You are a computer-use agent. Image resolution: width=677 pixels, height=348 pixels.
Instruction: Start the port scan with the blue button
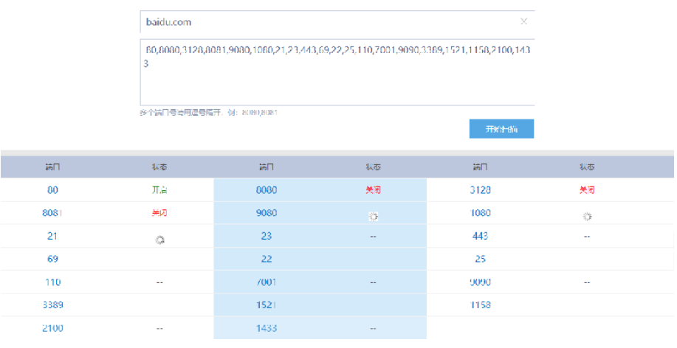coord(502,129)
